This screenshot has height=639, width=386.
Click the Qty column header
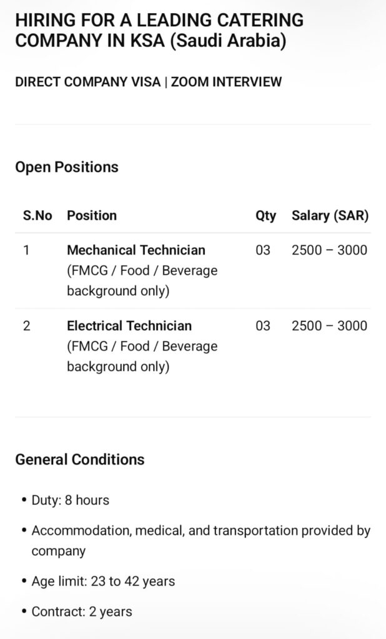(x=265, y=216)
